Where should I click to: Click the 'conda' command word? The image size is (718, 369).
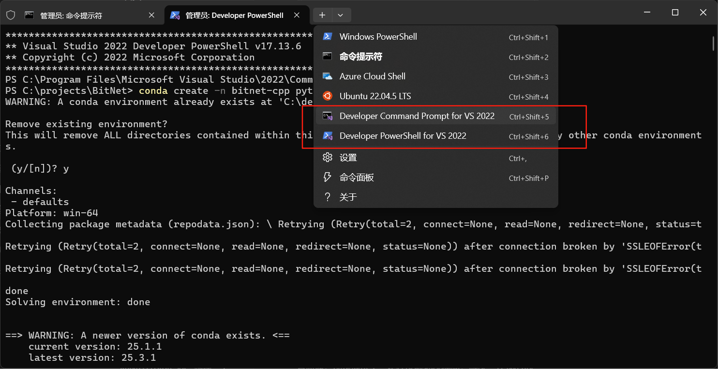[x=153, y=91]
